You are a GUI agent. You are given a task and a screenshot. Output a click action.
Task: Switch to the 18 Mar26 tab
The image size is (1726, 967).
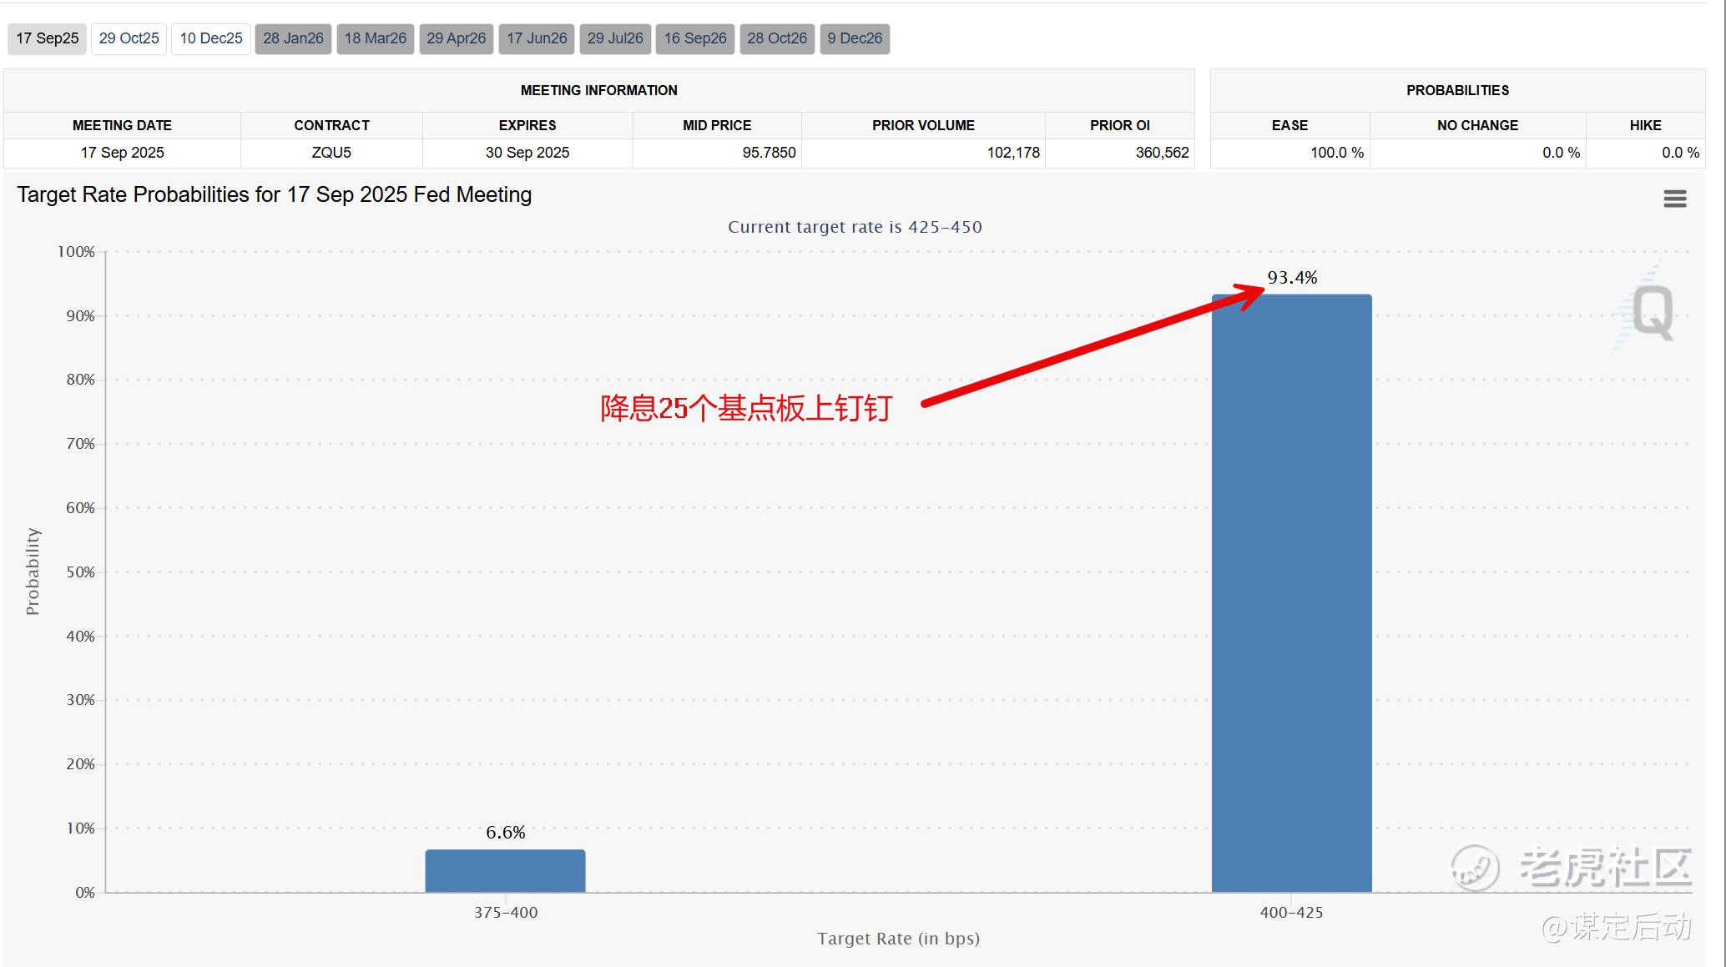point(376,38)
